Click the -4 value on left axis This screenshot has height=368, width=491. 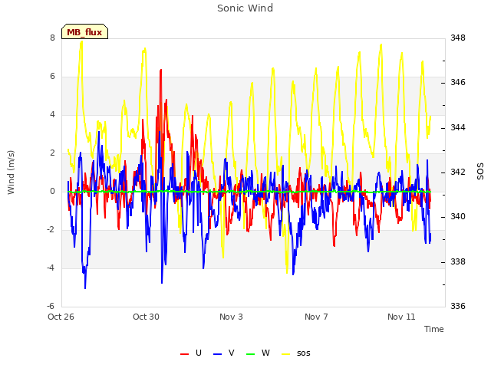click(51, 268)
